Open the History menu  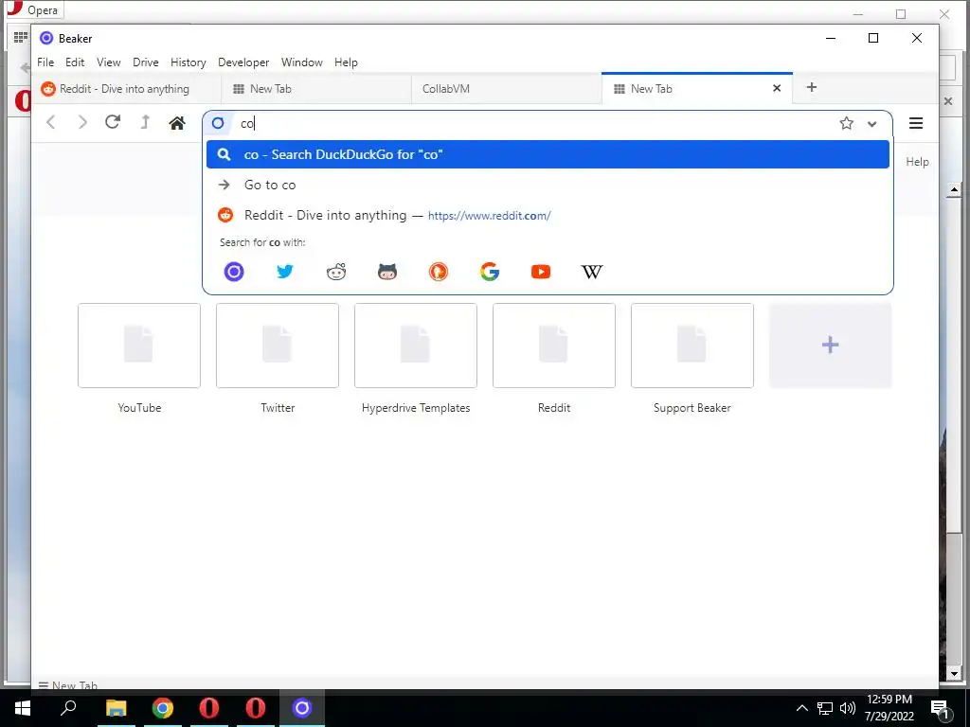189,62
